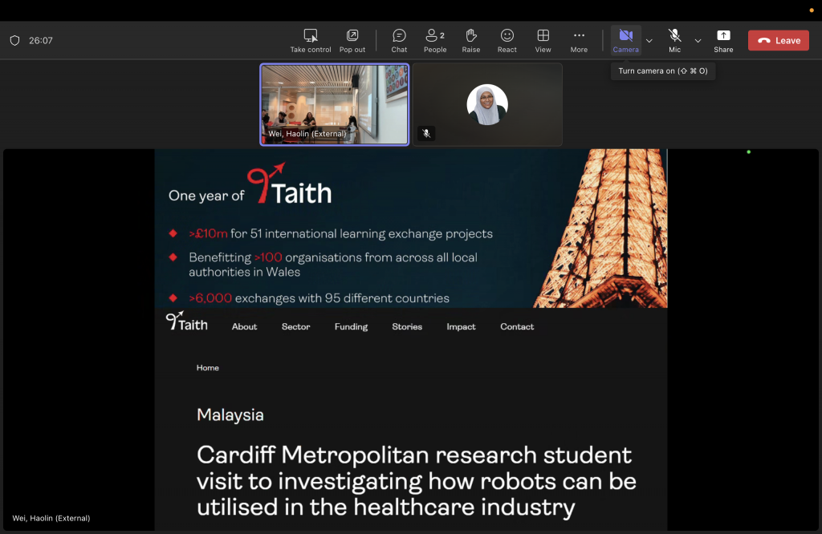Open the Funding menu item
This screenshot has height=534, width=822.
point(352,326)
